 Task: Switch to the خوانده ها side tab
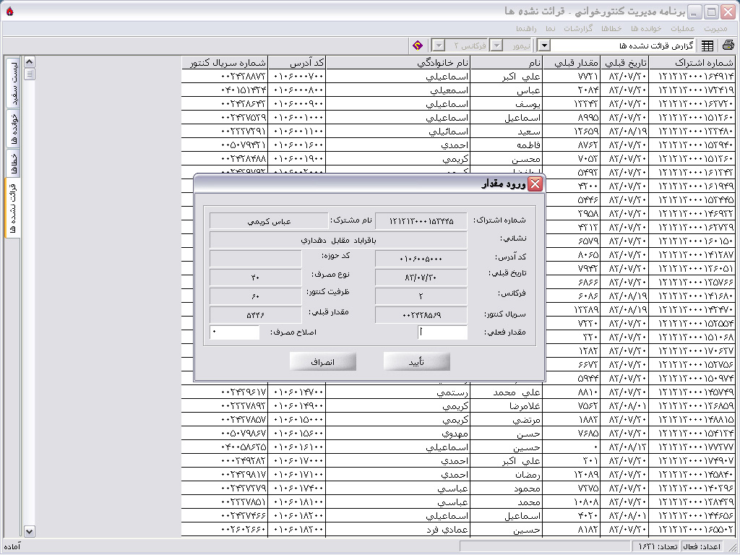(14, 129)
